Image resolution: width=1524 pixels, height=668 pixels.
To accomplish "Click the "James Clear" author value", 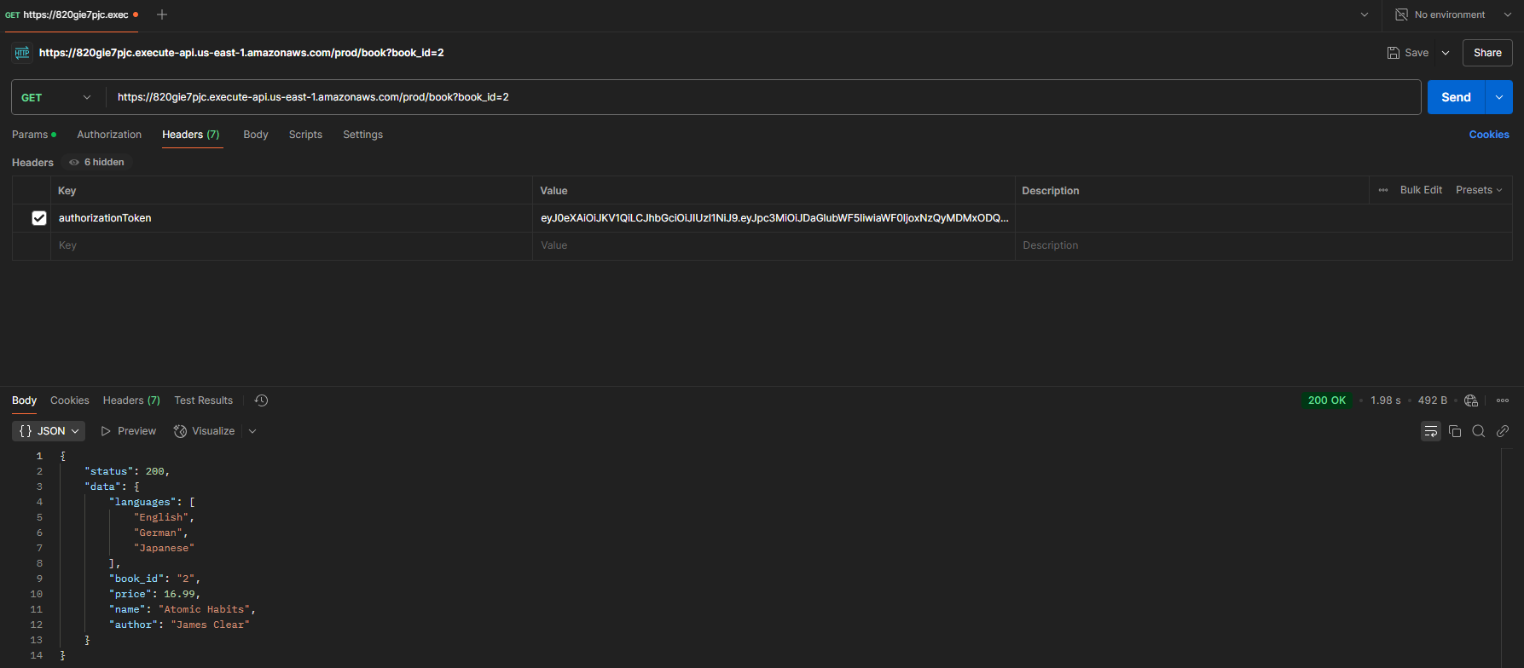I will point(210,625).
